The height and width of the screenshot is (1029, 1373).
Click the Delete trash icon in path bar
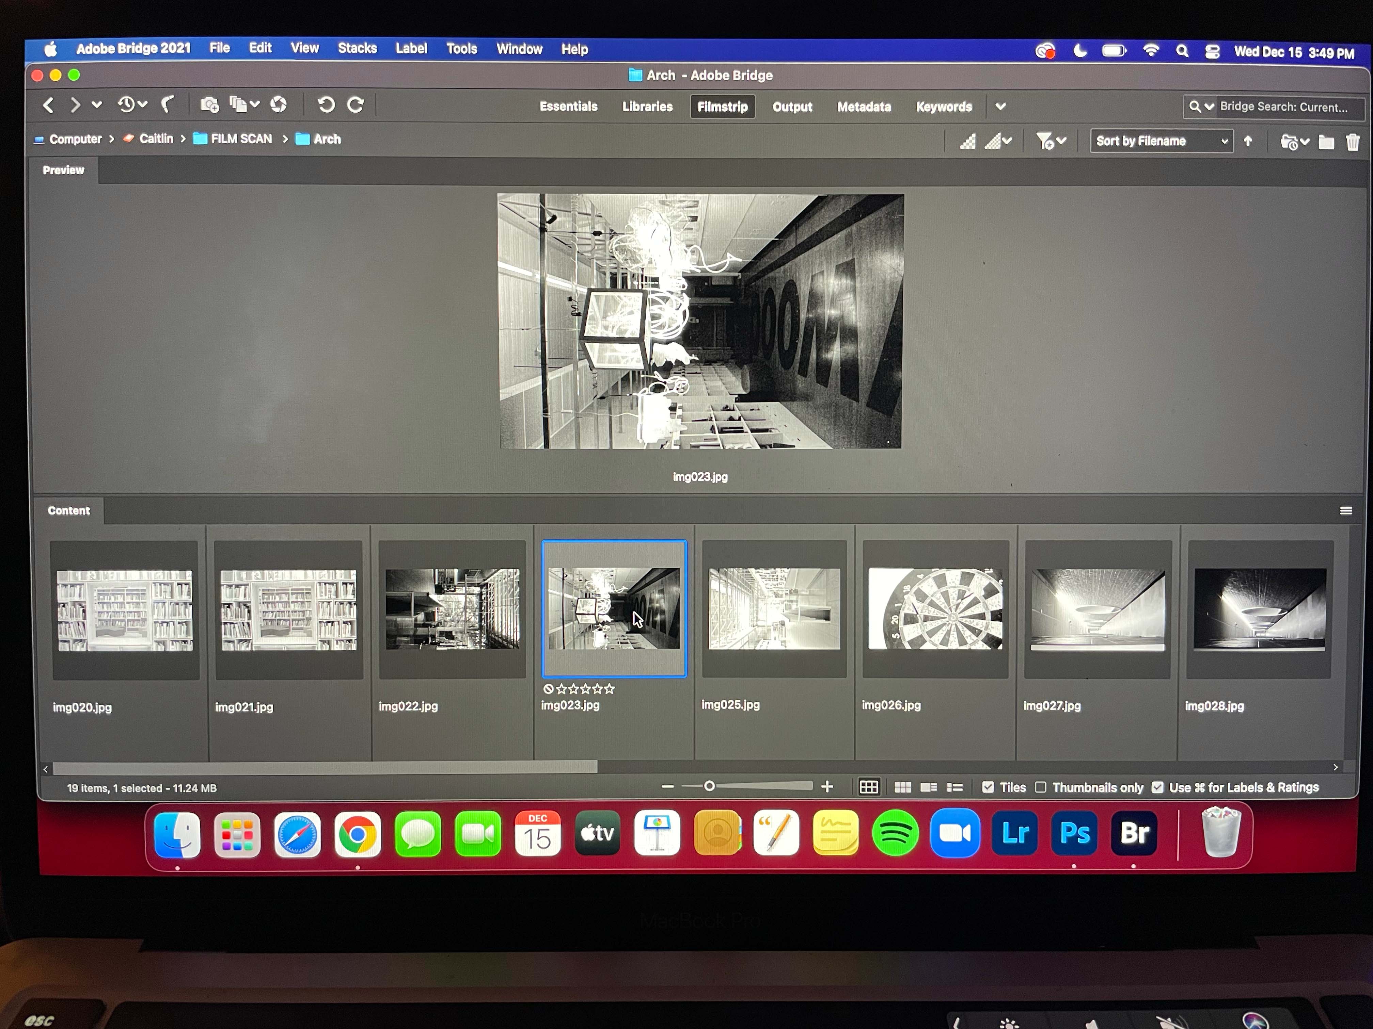(x=1353, y=142)
